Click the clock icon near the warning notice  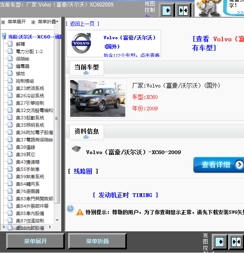(70, 208)
